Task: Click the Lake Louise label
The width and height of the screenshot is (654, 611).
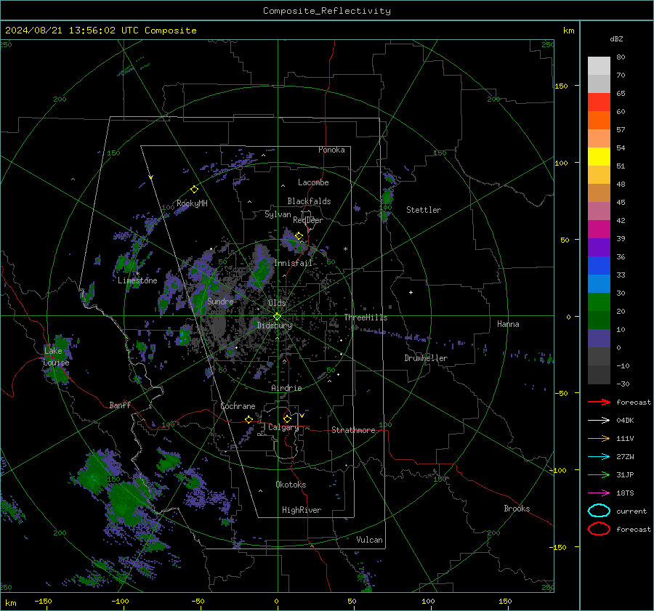Action: [57, 357]
